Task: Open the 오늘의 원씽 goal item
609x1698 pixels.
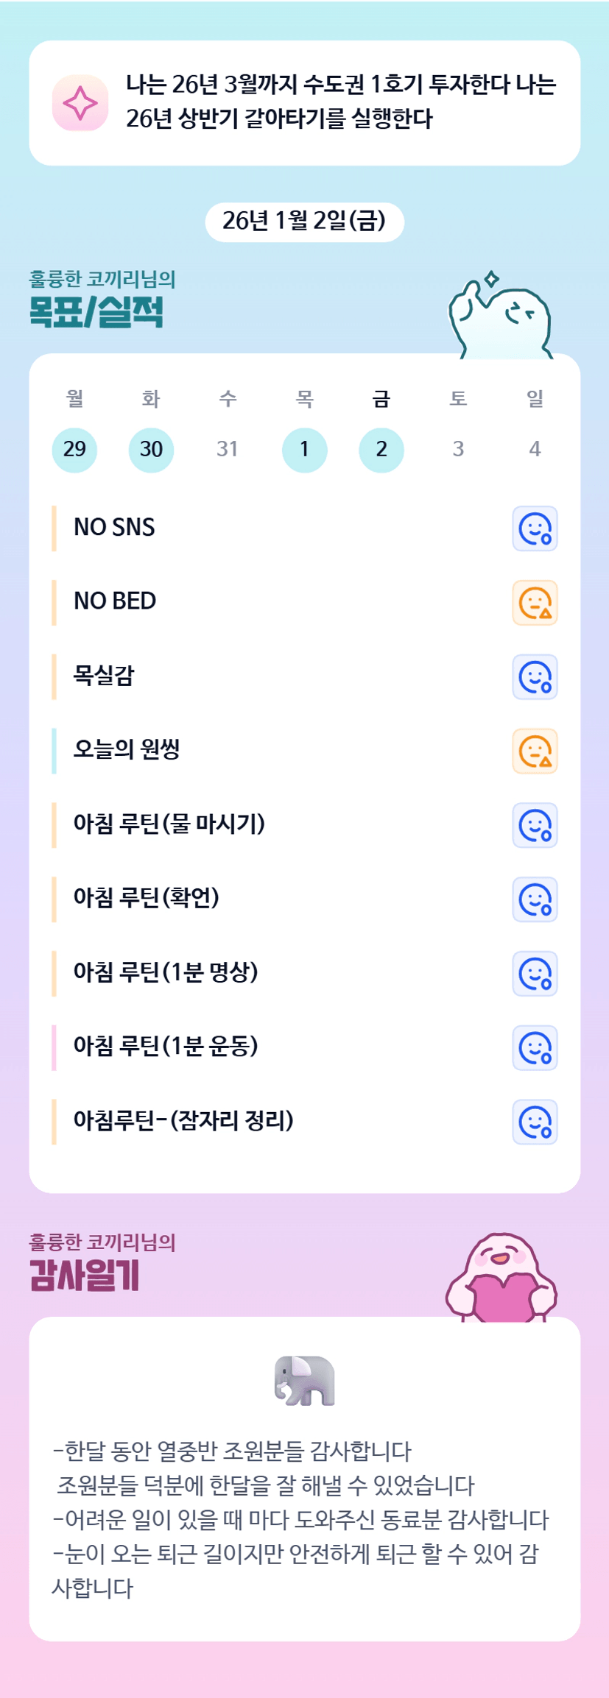Action: click(127, 750)
